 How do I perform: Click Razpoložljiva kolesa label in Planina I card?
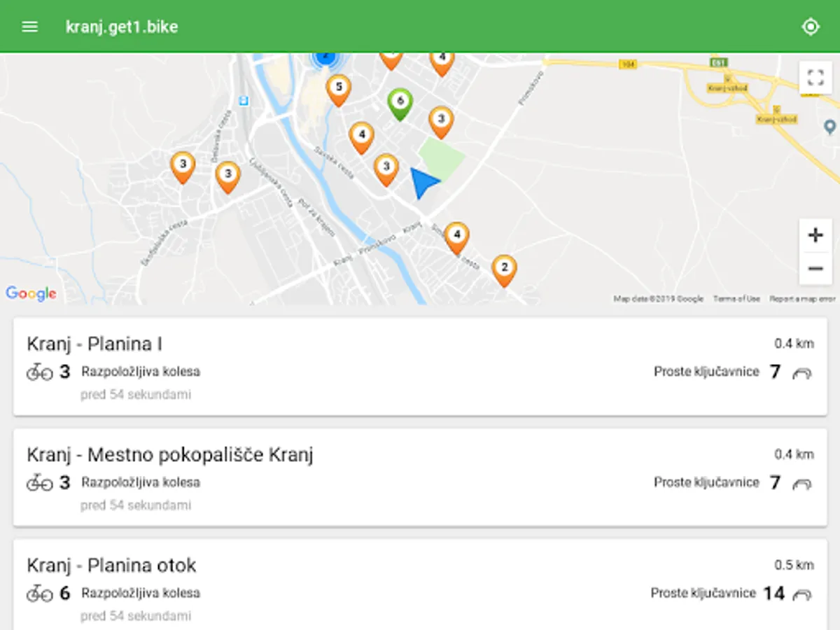pyautogui.click(x=141, y=372)
